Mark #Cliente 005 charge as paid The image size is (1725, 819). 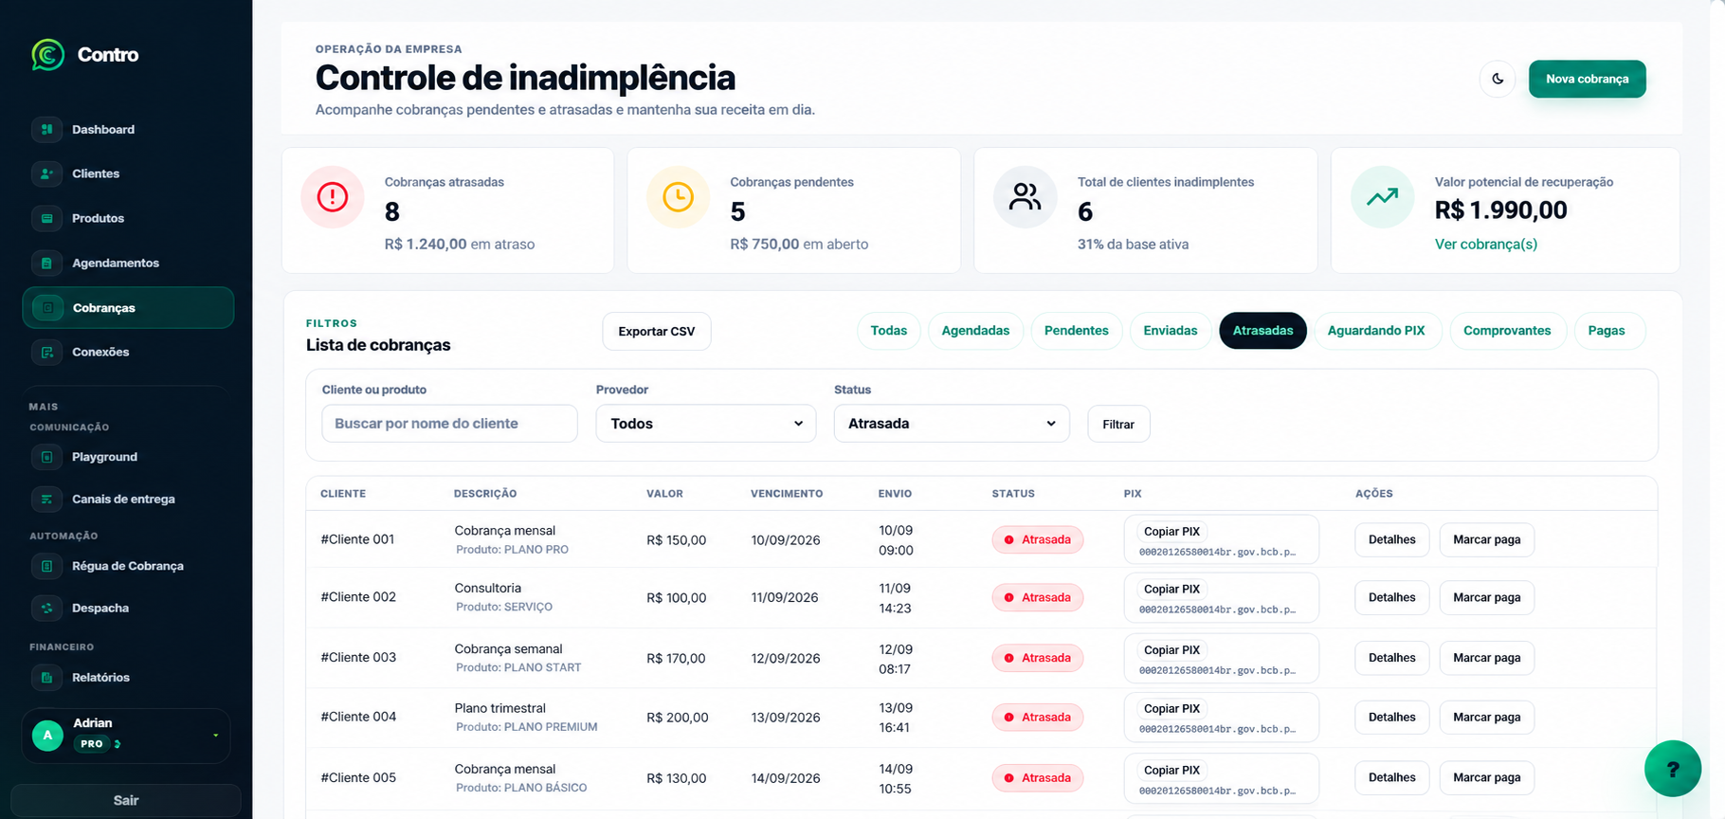pos(1487,777)
